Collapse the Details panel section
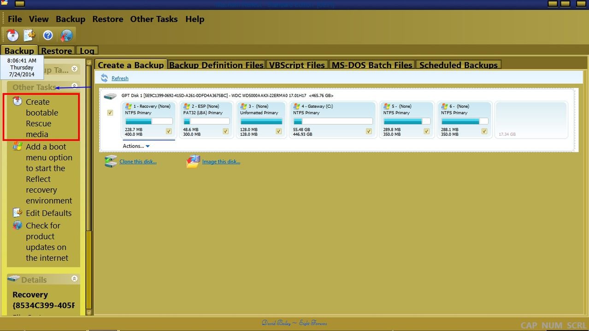Screen dimensions: 589x331 (74, 279)
